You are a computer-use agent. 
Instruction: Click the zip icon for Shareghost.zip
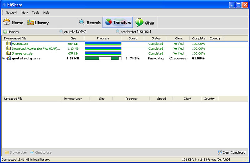8,53
